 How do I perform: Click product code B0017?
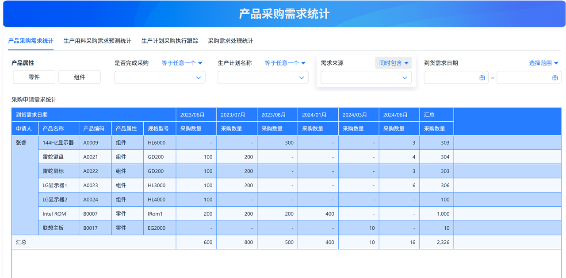pyautogui.click(x=95, y=228)
